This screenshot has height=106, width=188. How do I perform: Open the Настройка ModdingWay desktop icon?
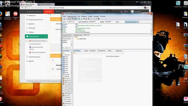[8, 15]
